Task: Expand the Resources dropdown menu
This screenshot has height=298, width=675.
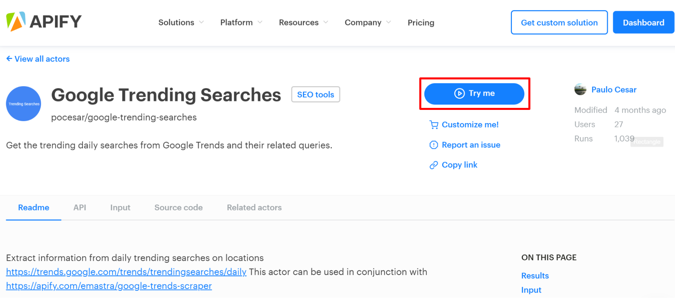Action: click(303, 23)
